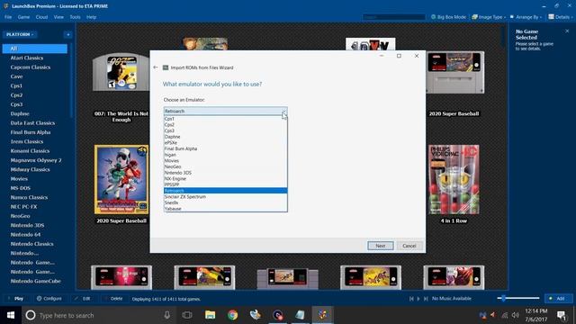The height and width of the screenshot is (324, 576).
Task: Click the LaunchBox icon on the taskbar
Action: tap(322, 315)
